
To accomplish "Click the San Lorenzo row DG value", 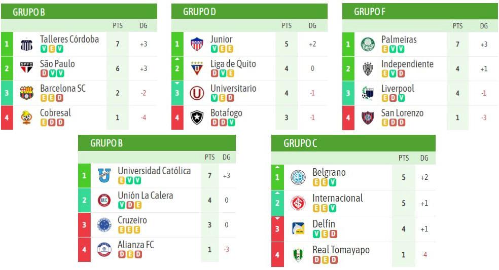I will coord(484,118).
